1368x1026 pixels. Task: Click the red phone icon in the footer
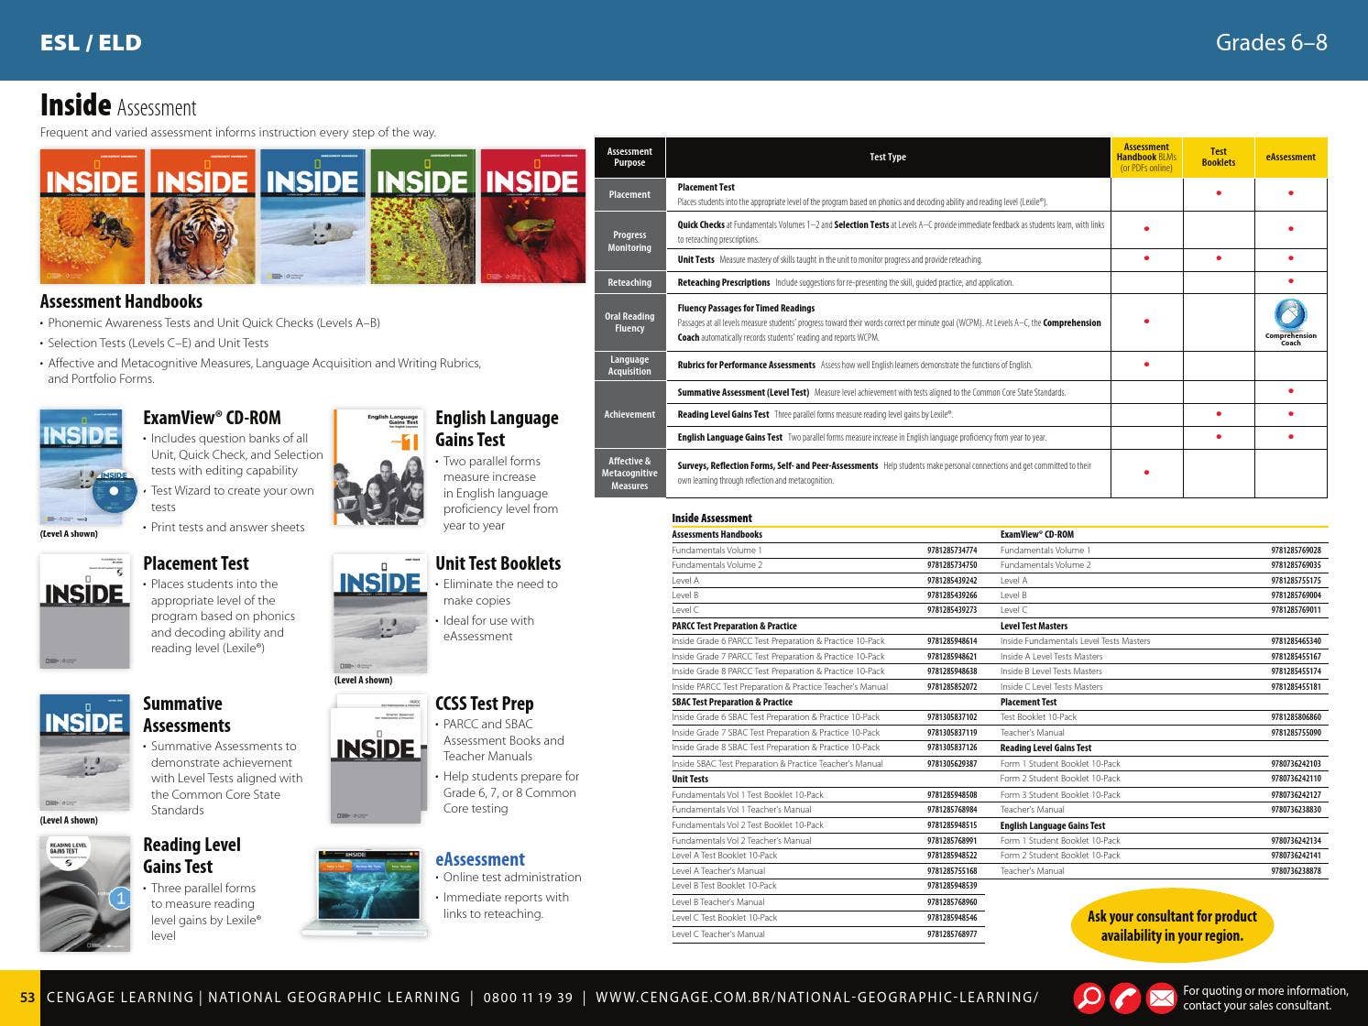click(x=1124, y=998)
